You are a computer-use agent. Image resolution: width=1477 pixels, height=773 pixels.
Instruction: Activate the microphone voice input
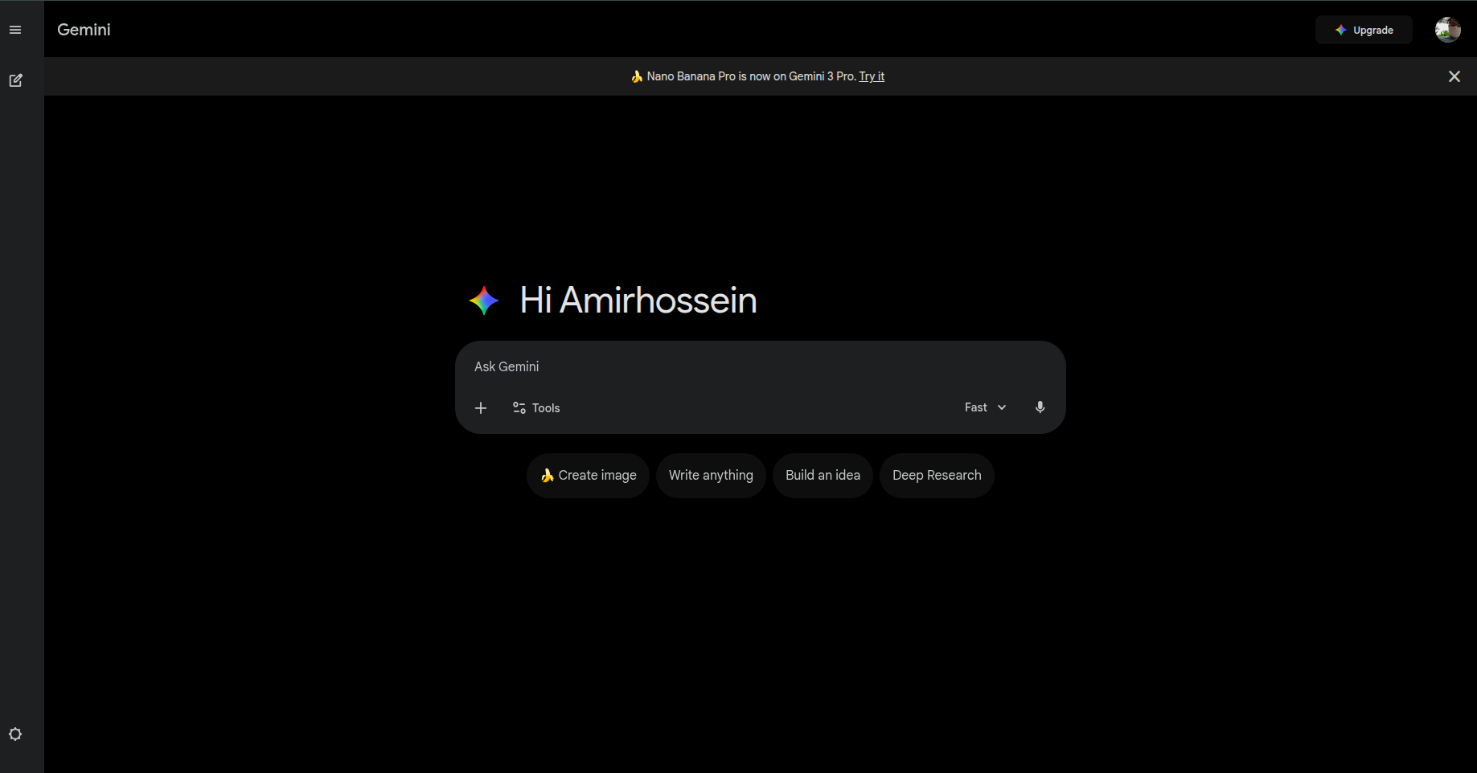click(x=1040, y=407)
